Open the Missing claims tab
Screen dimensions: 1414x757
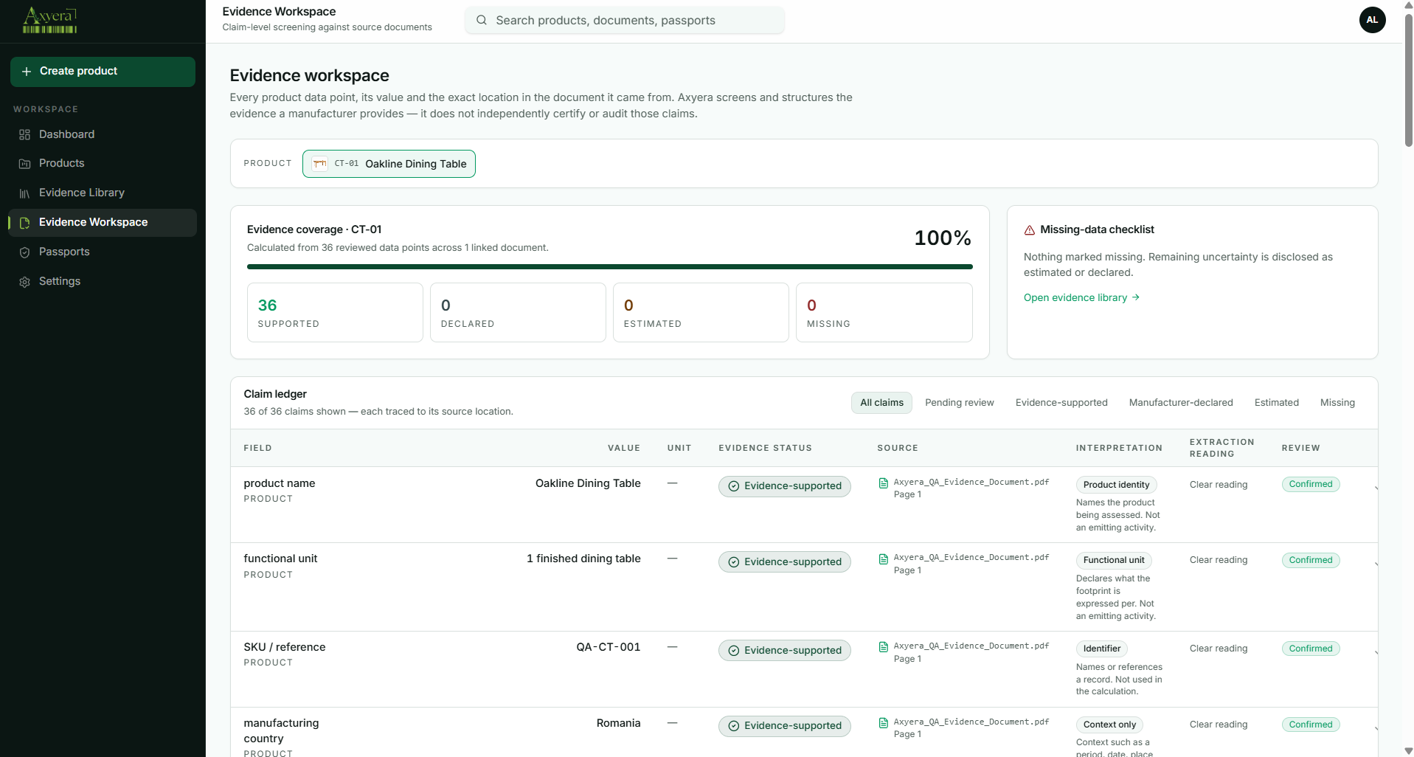[1337, 403]
